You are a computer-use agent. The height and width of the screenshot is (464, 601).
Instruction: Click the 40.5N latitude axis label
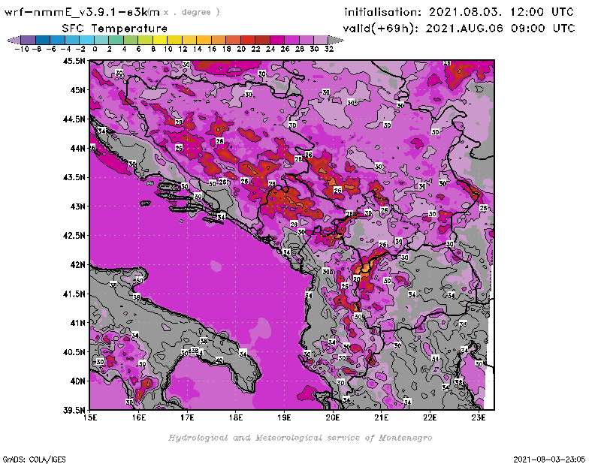[x=74, y=352]
